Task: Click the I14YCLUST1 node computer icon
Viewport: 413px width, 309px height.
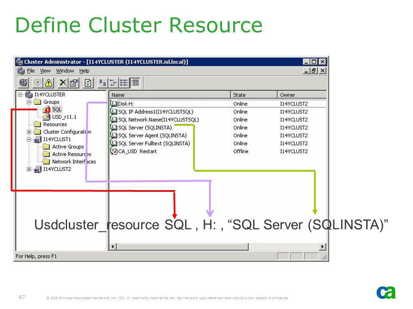Action: pos(38,139)
